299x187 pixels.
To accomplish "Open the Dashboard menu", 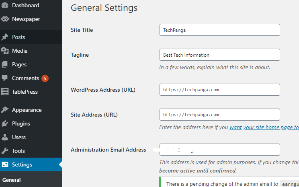I will click(x=31, y=5).
